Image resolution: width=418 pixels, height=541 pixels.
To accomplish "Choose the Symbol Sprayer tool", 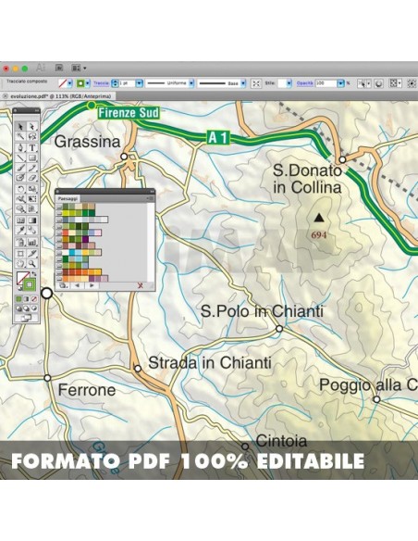I will coord(20,242).
